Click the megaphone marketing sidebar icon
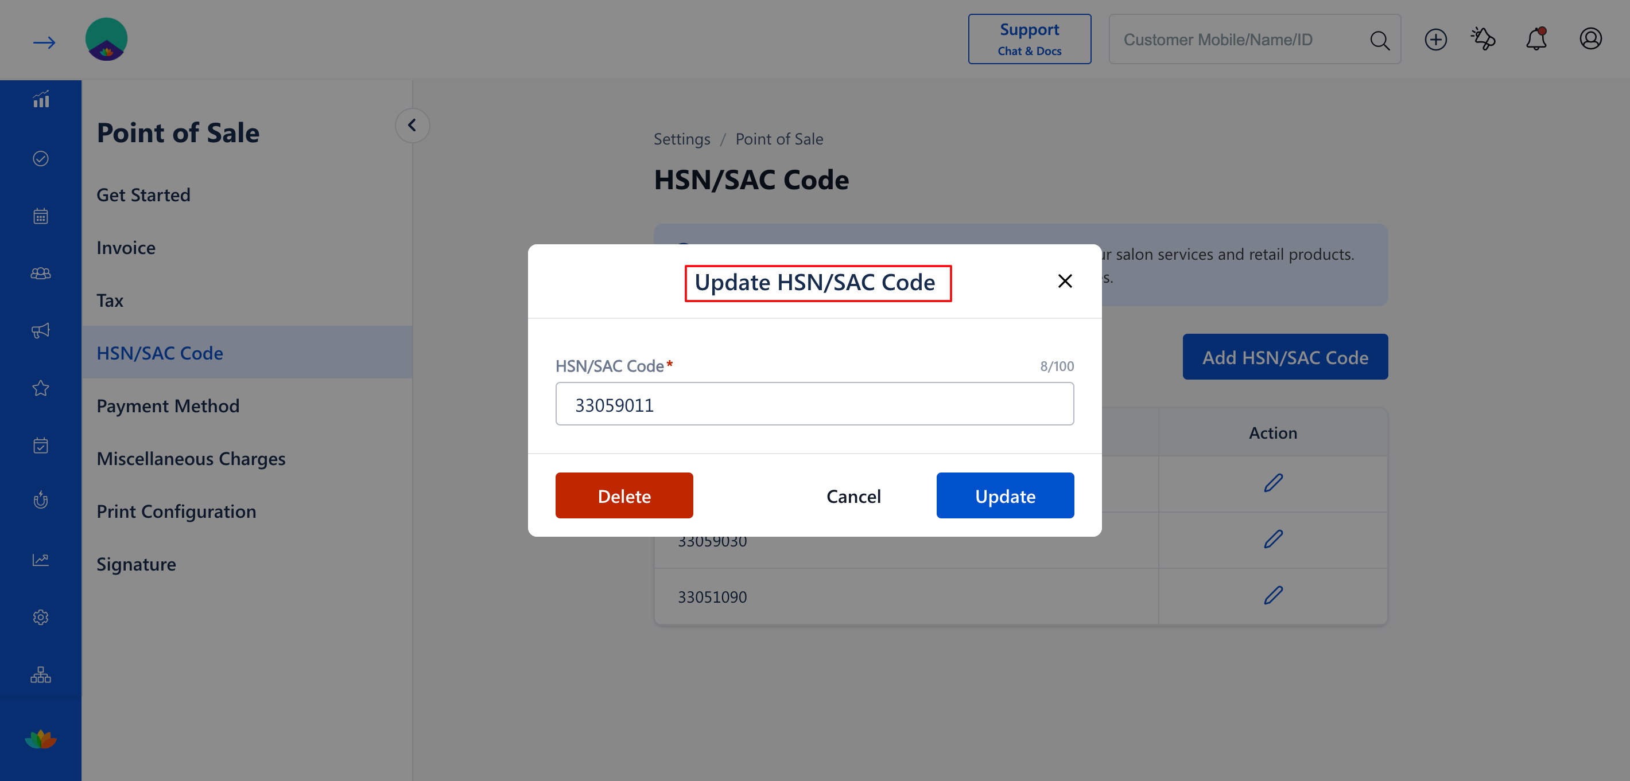 coord(41,331)
